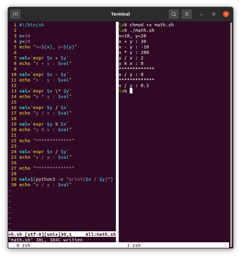This screenshot has height=257, width=241.
Task: Focus the shell prompt cursor in right pane
Action: pos(131,91)
